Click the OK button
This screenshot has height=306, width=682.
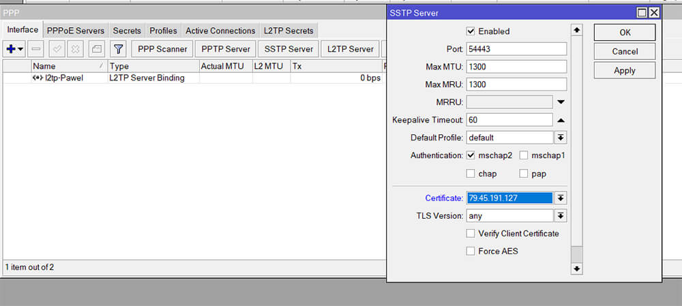point(625,33)
